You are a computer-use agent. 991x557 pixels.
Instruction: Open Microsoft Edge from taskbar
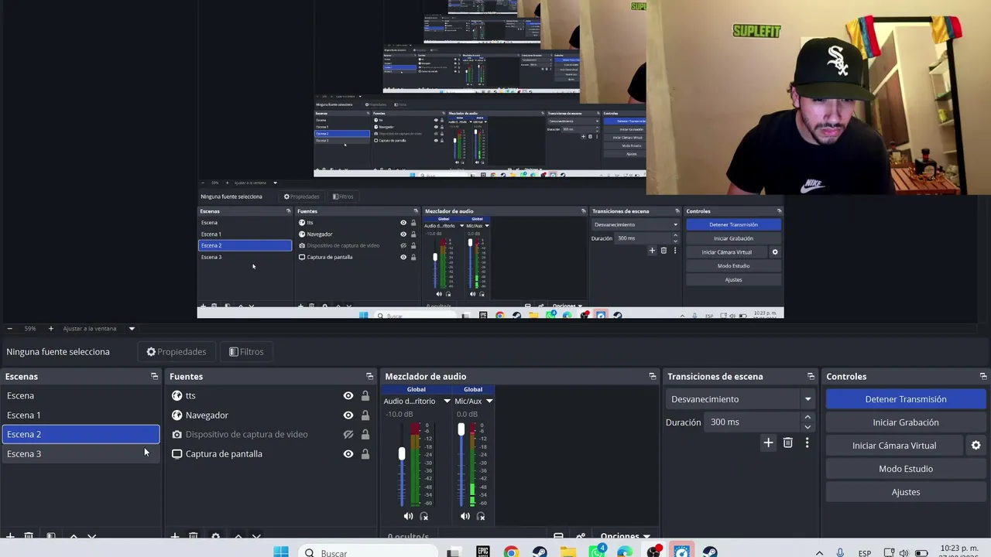625,552
